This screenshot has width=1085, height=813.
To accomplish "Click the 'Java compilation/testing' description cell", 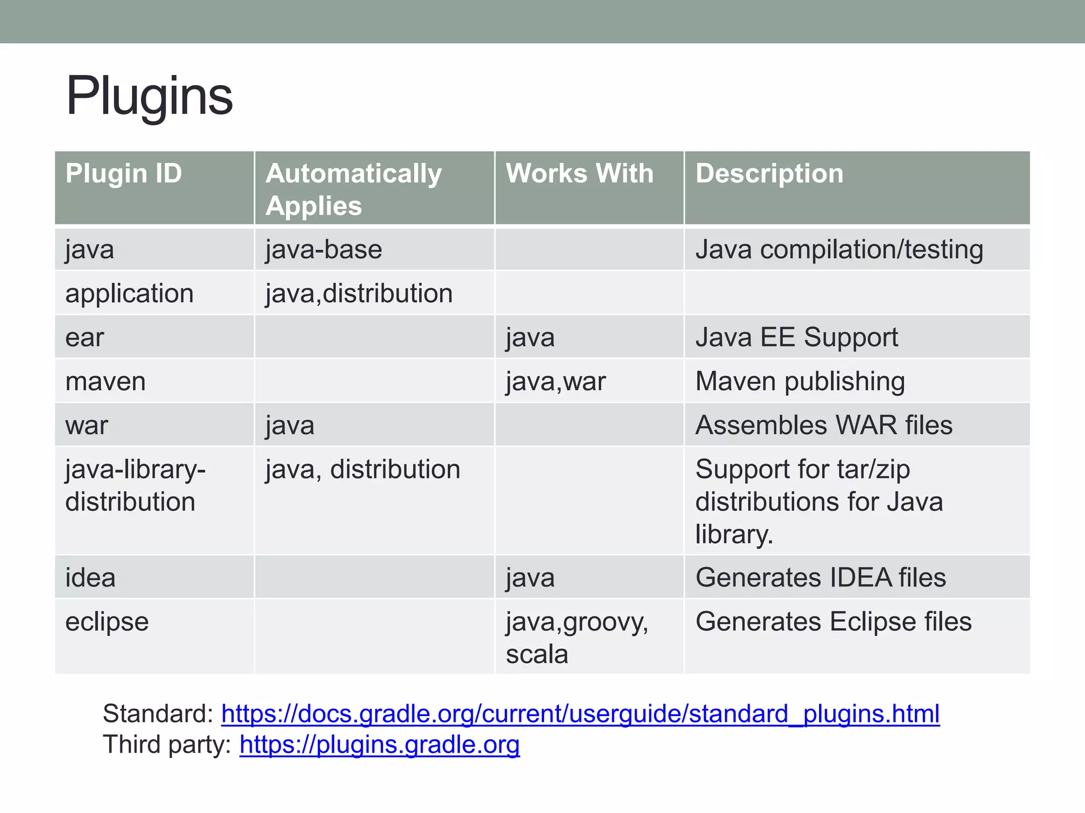I will point(857,249).
